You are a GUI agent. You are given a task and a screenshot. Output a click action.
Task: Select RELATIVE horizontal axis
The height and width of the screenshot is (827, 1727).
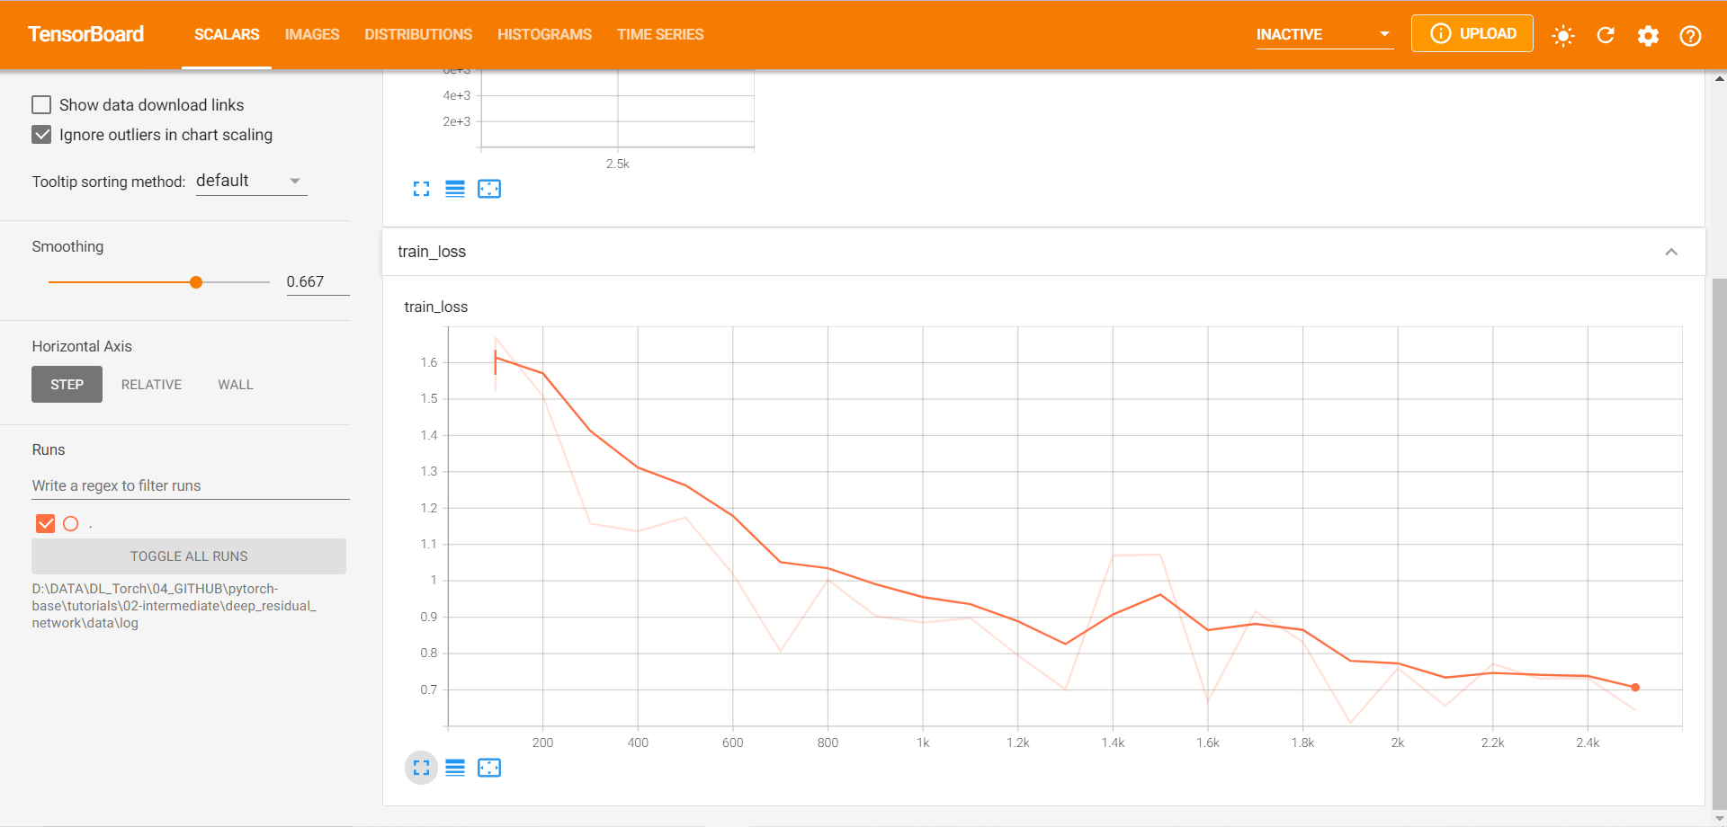pos(151,385)
